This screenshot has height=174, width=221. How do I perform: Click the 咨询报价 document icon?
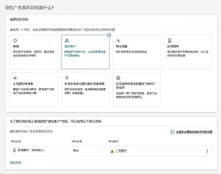click(x=14, y=151)
